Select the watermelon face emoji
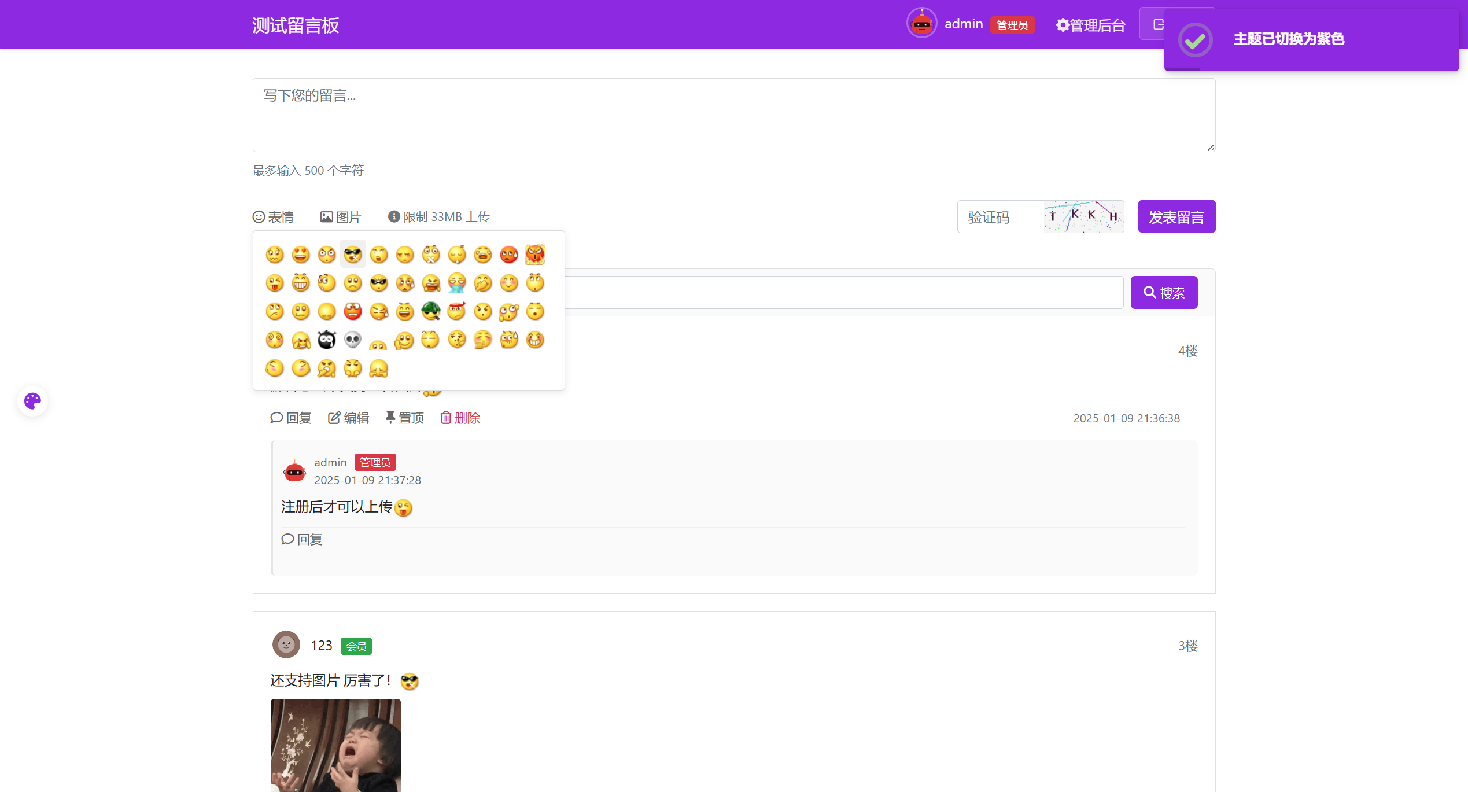The width and height of the screenshot is (1468, 792). (431, 311)
